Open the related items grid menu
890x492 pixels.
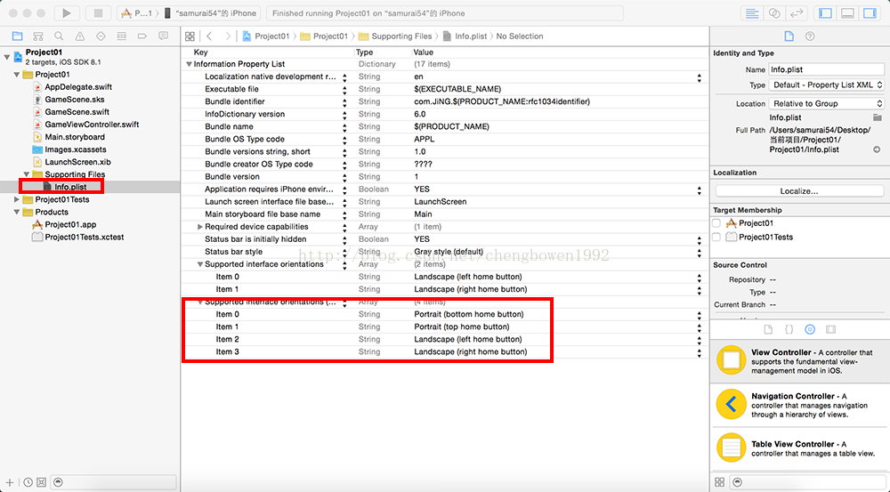point(190,36)
